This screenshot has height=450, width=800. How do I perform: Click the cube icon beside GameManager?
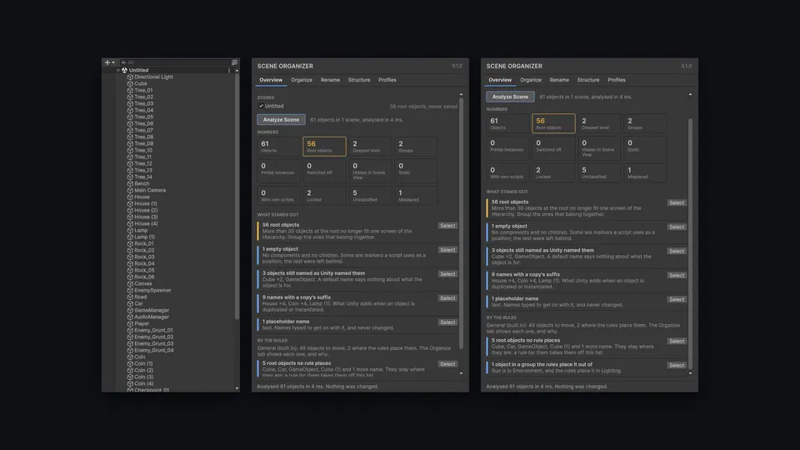click(x=130, y=310)
